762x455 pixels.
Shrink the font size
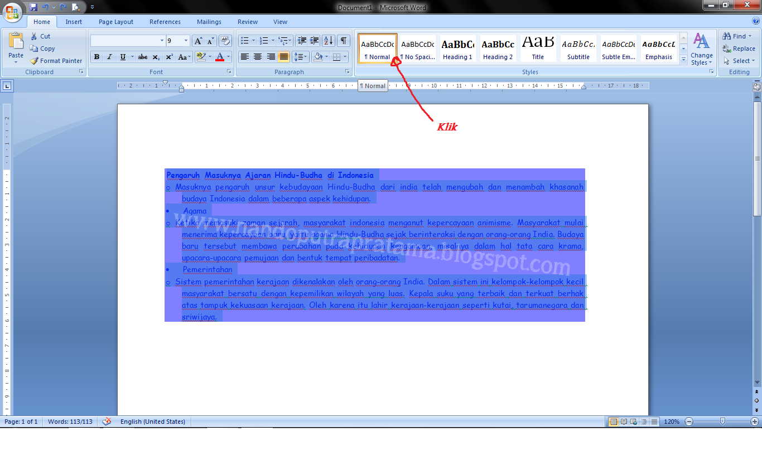click(x=211, y=41)
